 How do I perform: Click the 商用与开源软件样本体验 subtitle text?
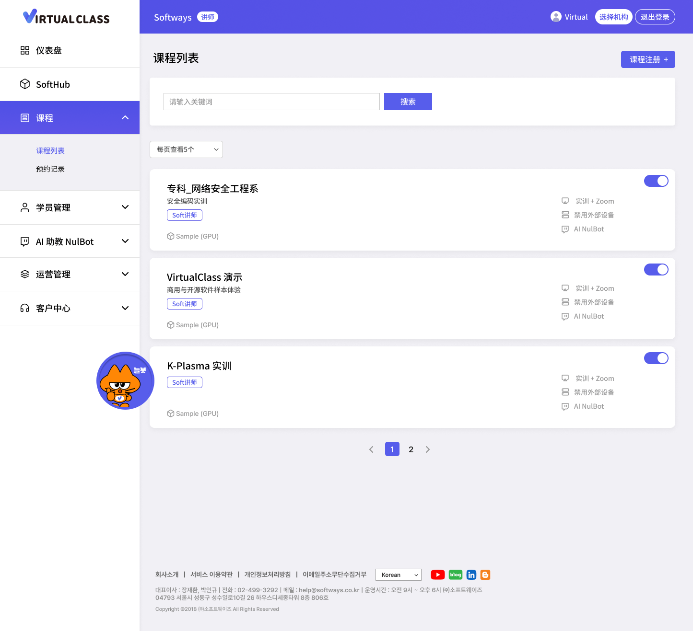click(x=204, y=290)
